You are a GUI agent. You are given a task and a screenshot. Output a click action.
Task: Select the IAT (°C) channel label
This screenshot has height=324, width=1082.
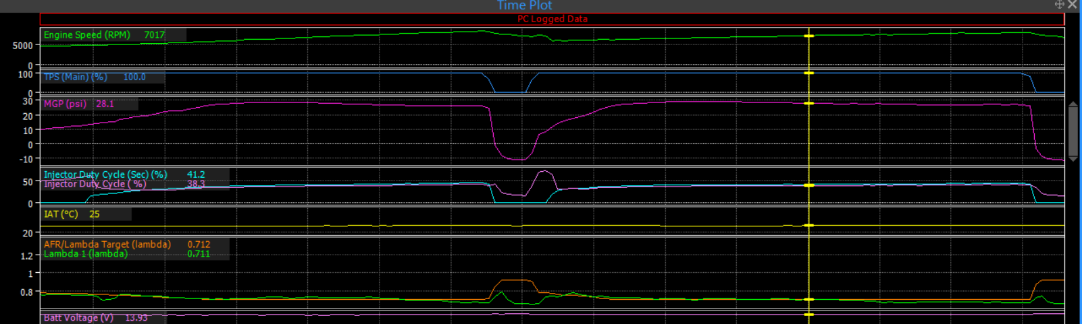point(61,214)
